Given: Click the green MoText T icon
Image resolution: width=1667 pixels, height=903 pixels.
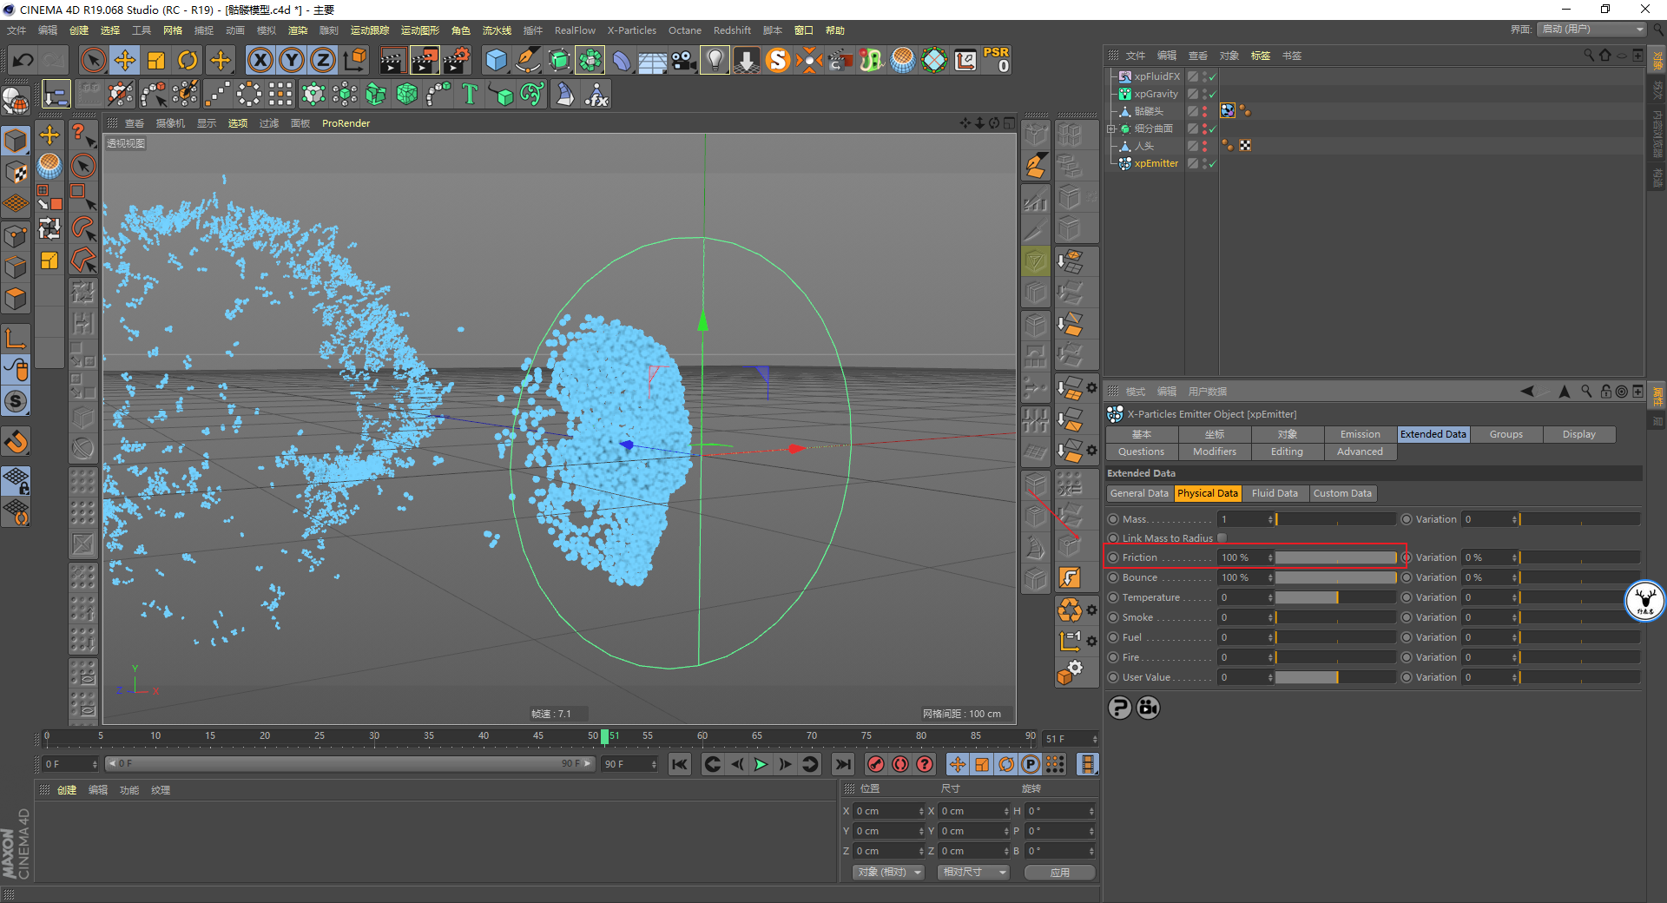Looking at the screenshot, I should tap(470, 94).
